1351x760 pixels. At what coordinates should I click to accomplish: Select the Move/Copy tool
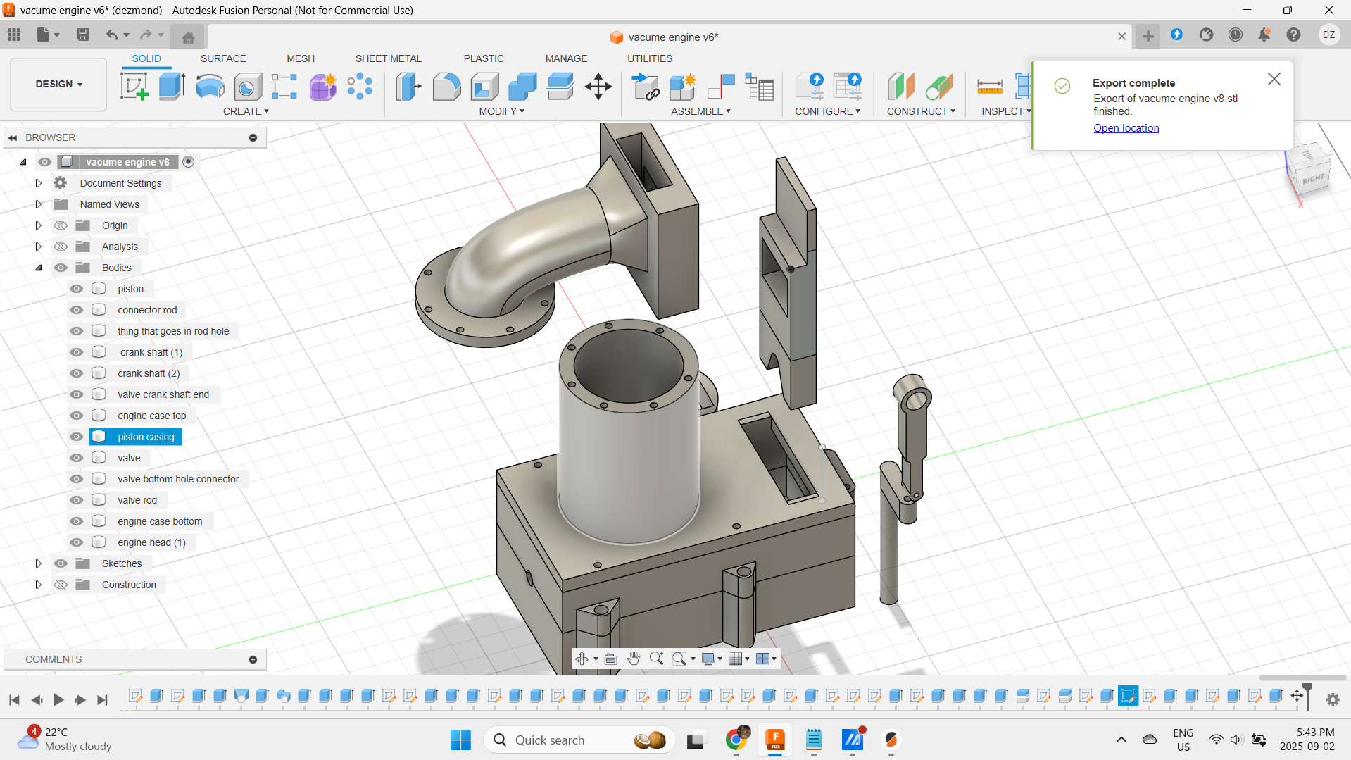pos(598,87)
